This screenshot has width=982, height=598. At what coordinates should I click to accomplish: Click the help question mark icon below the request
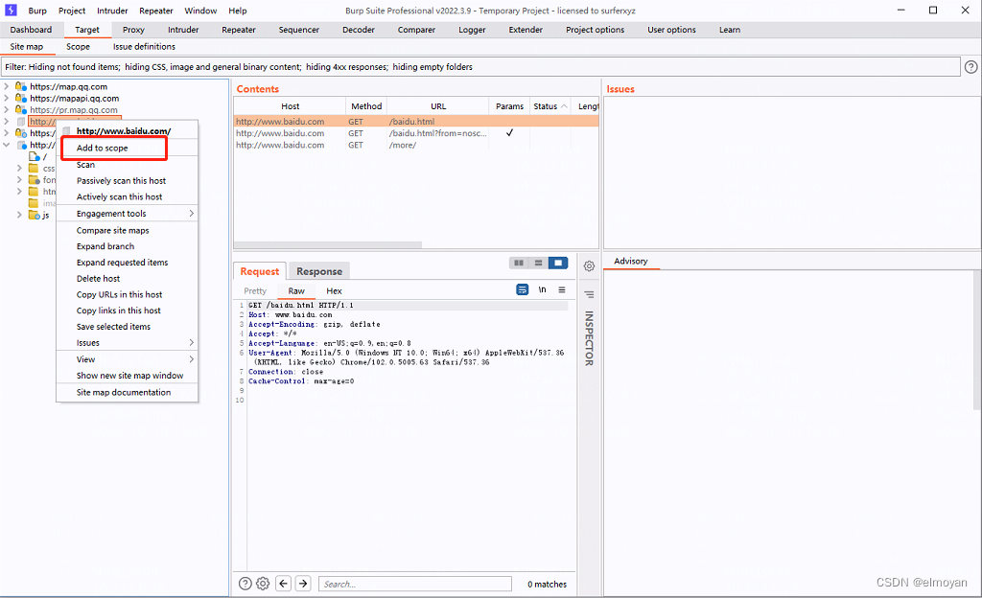coord(244,583)
